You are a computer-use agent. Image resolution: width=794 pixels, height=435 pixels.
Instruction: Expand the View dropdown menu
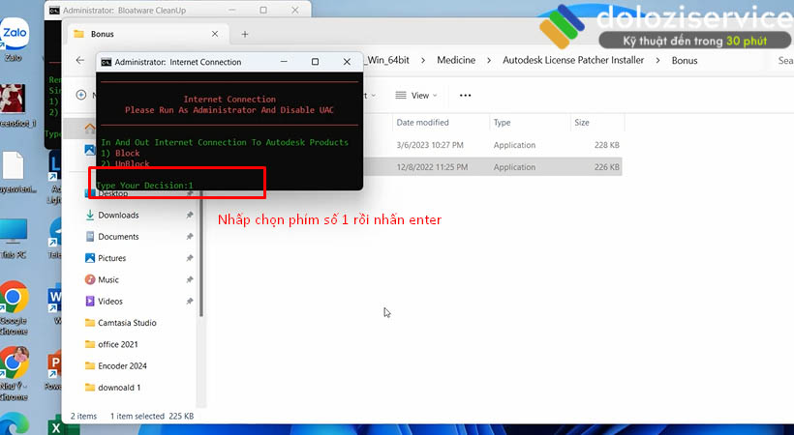tap(417, 96)
